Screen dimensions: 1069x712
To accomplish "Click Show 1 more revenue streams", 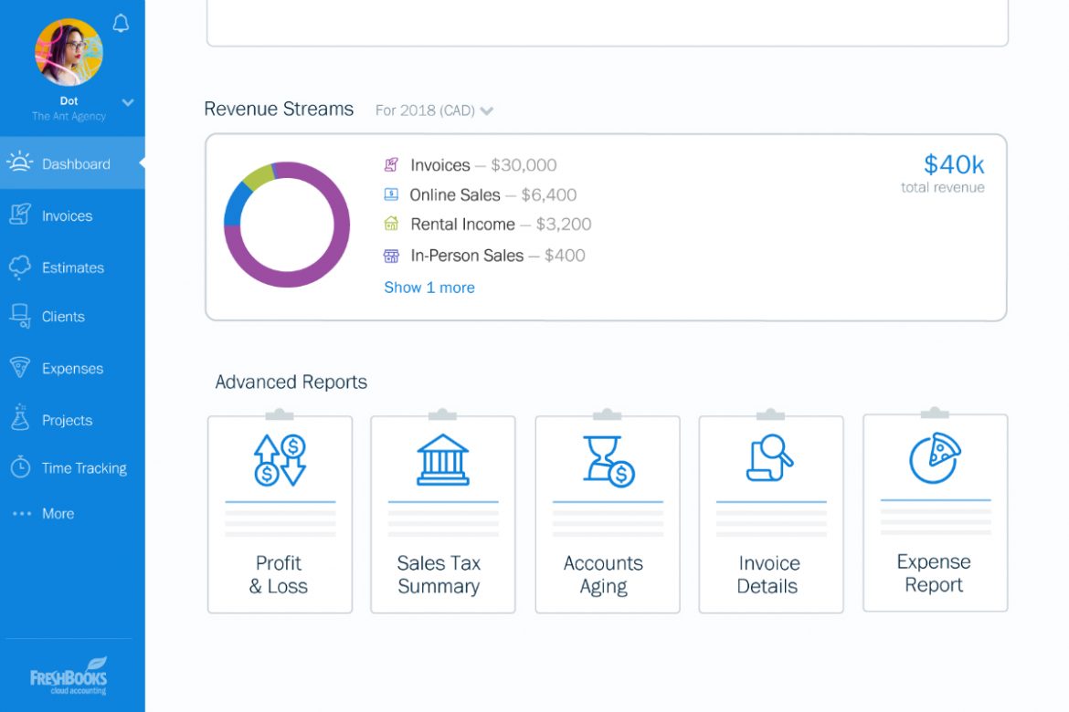I will point(429,287).
